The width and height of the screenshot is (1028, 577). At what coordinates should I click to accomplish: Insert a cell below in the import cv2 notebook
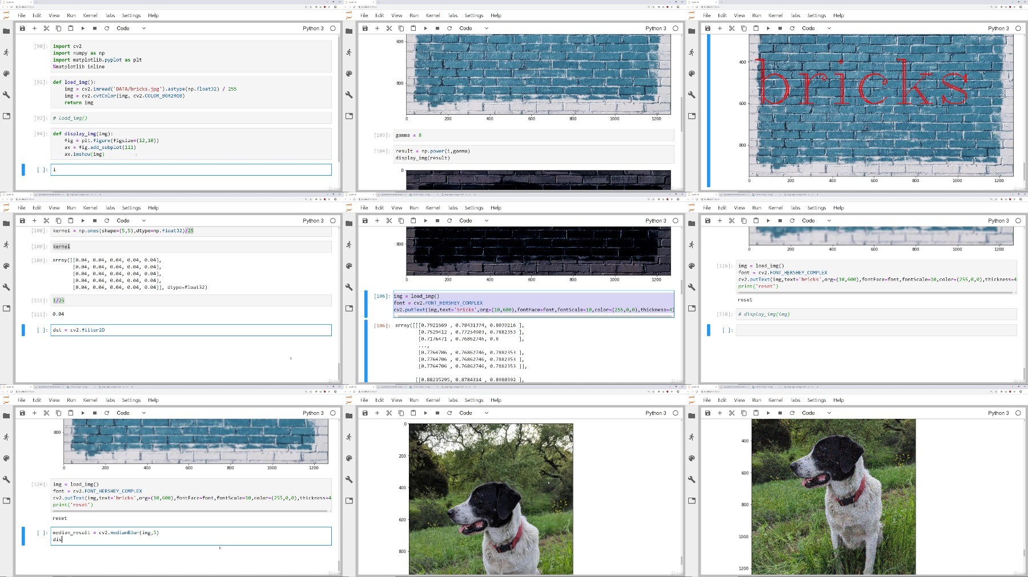coord(34,28)
